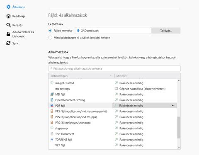
Task: Click the TORRENT fájl icon
Action: pyautogui.click(x=52, y=140)
